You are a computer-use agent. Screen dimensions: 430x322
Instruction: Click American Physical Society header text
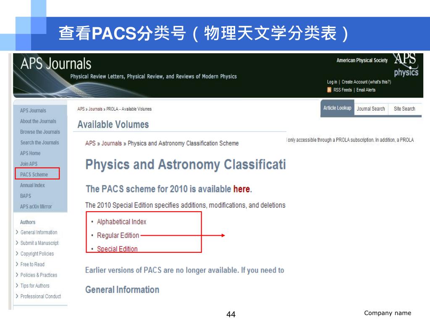click(362, 60)
